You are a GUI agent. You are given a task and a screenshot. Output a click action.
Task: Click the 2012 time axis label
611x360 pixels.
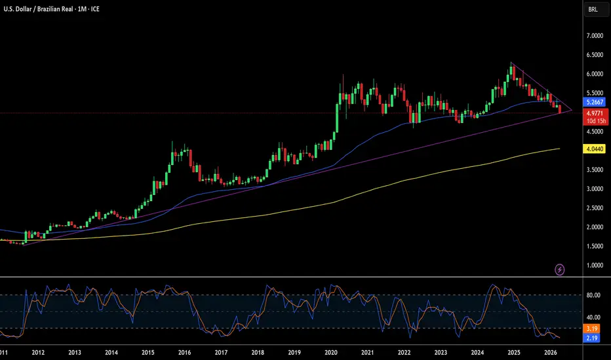(38, 353)
